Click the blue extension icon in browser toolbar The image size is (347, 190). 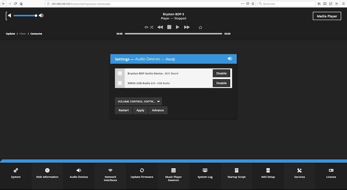click(330, 4)
